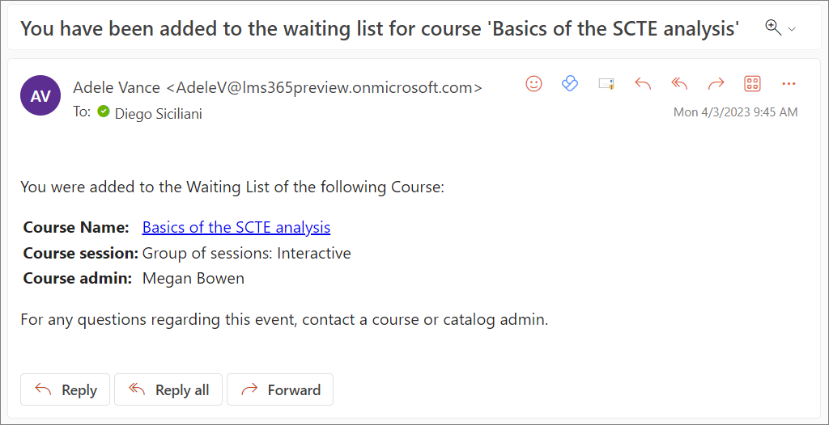Screen dimensions: 829x425
Task: Open the three-dot more actions menu
Action: 789,84
